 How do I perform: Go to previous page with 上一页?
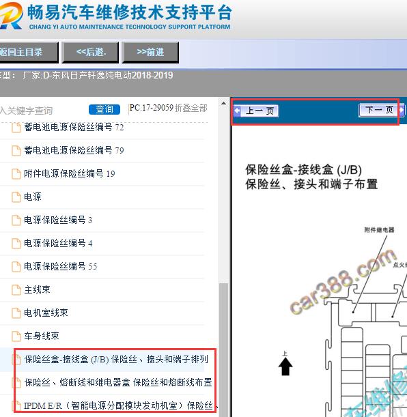257,111
